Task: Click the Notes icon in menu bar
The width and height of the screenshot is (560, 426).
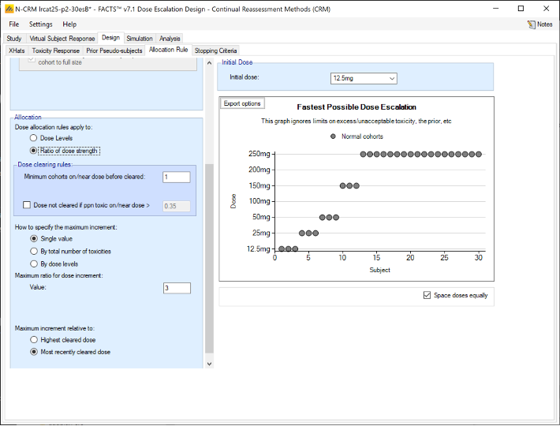Action: [x=531, y=24]
